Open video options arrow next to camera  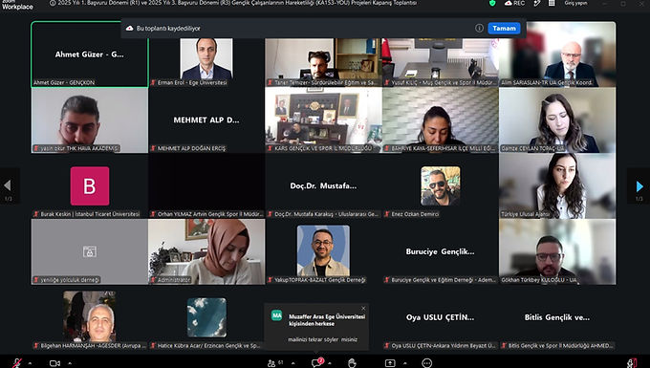point(70,363)
